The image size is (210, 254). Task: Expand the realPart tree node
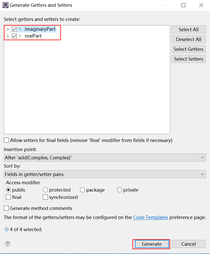[x=8, y=36]
